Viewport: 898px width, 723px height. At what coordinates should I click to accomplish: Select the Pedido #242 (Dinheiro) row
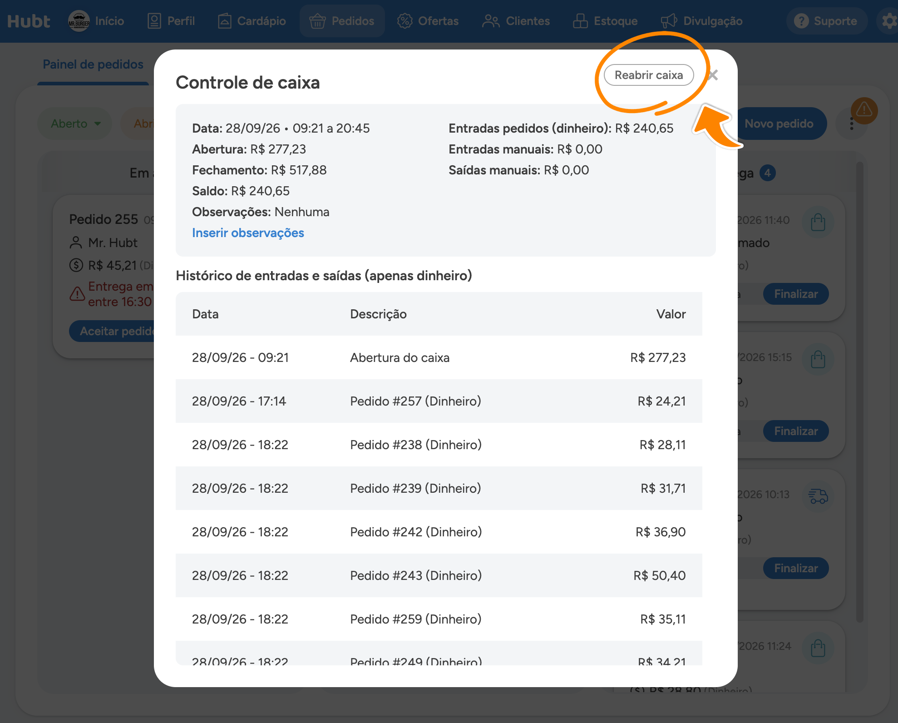[x=439, y=532]
